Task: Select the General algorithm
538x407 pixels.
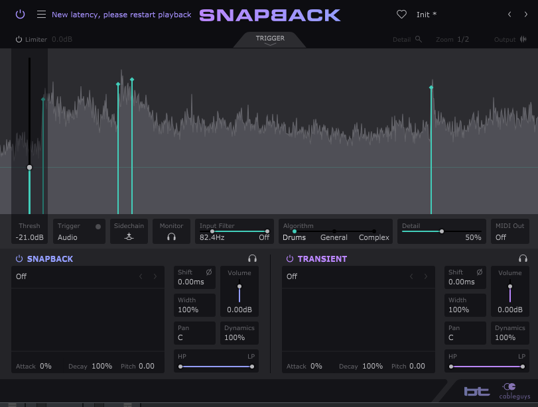Action: 334,237
